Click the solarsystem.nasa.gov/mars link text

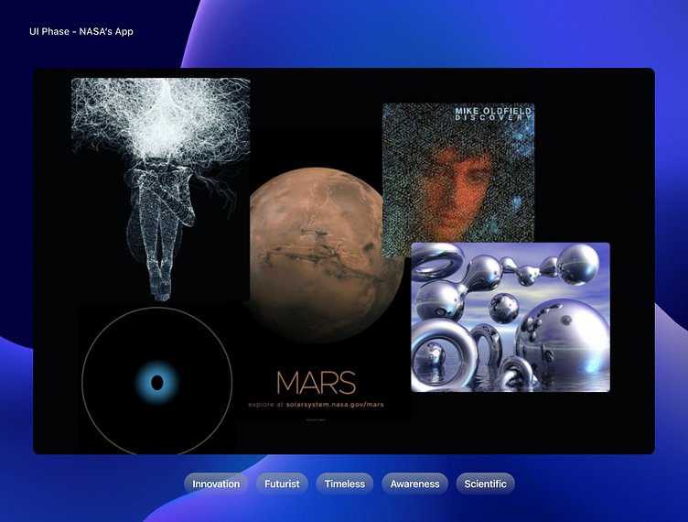click(335, 405)
